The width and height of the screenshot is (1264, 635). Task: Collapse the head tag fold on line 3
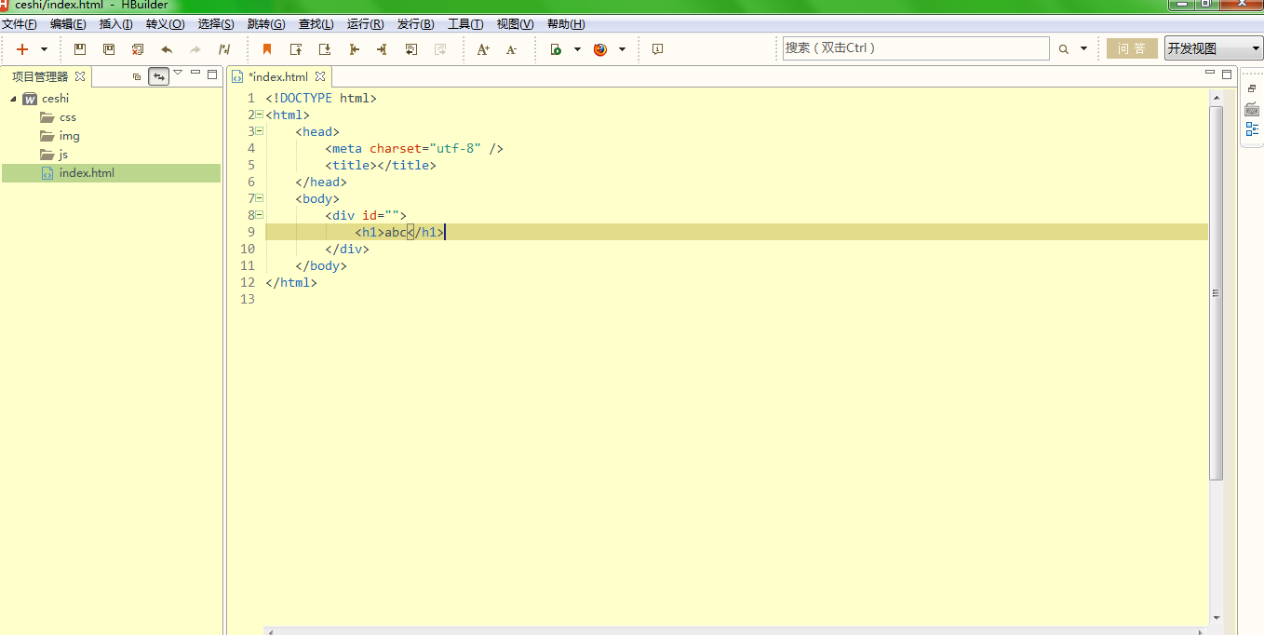point(259,131)
